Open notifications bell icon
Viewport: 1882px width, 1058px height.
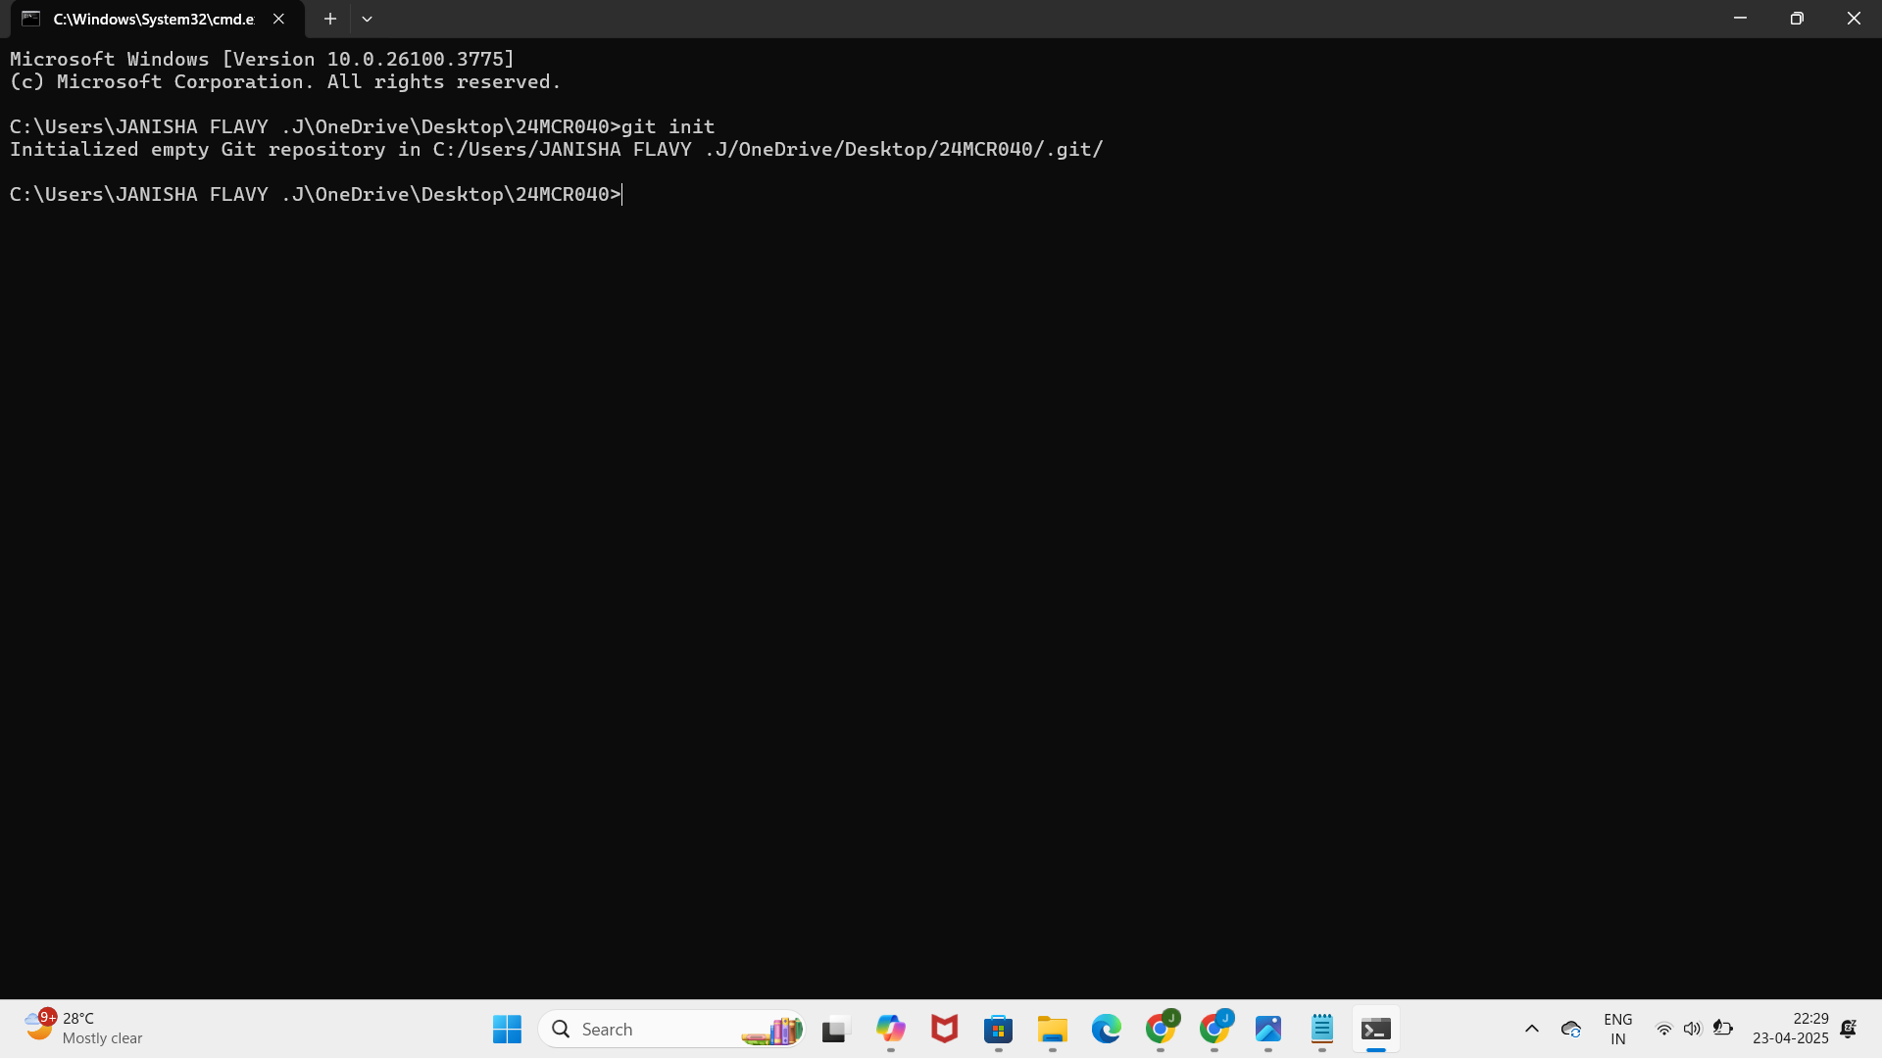(1849, 1029)
